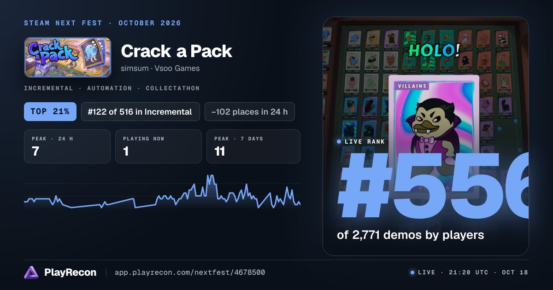Select the Peak 7 Days stat card
The width and height of the screenshot is (553, 290).
(x=253, y=146)
